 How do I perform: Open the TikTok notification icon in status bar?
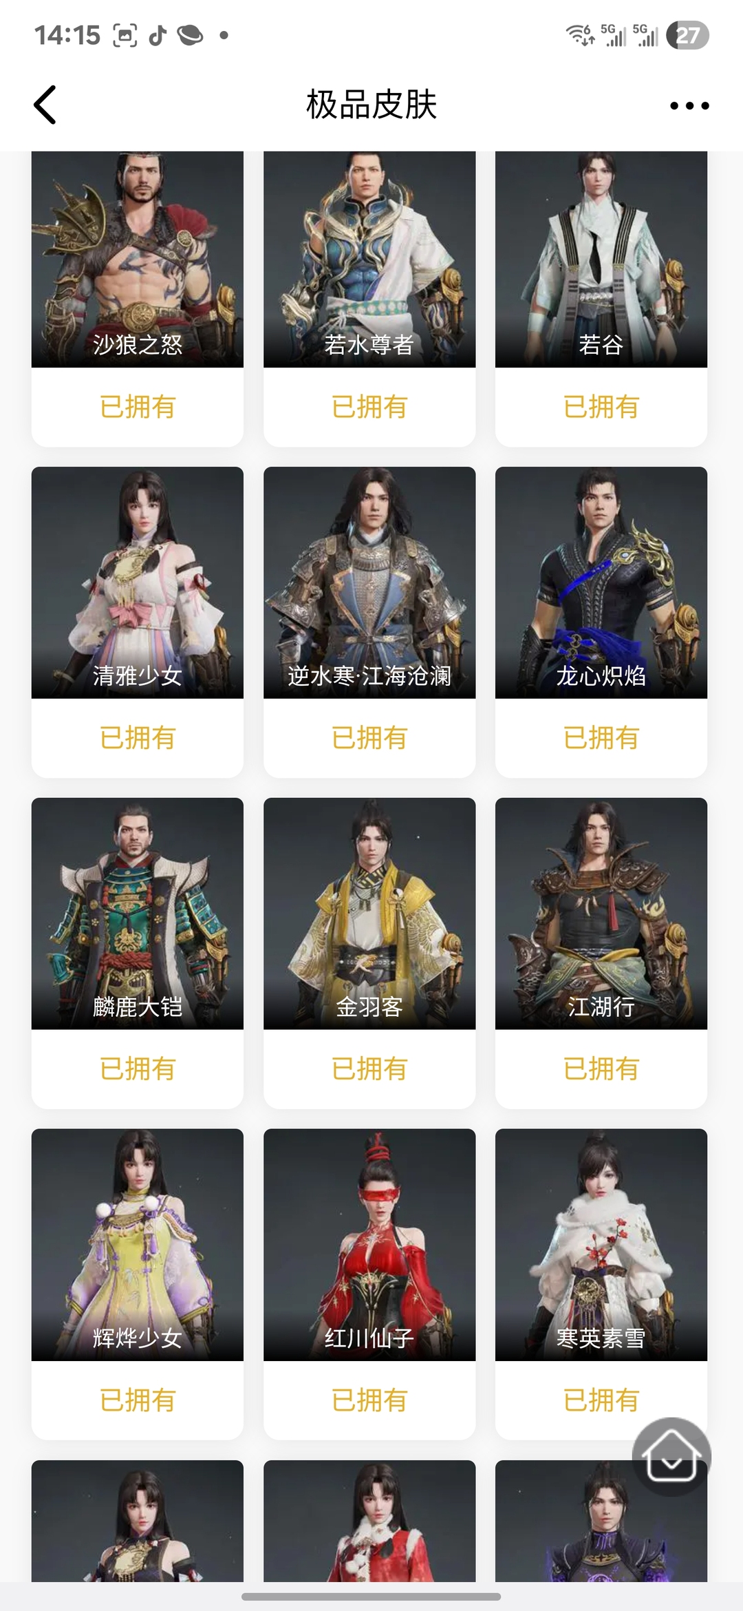(158, 35)
